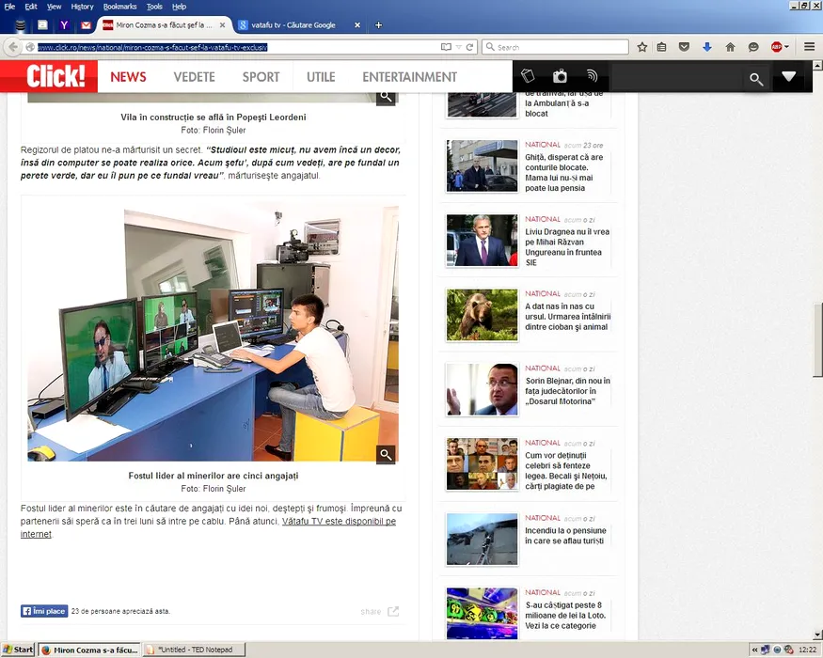Open the Bookmarks menu
The width and height of the screenshot is (823, 658).
pos(119,7)
